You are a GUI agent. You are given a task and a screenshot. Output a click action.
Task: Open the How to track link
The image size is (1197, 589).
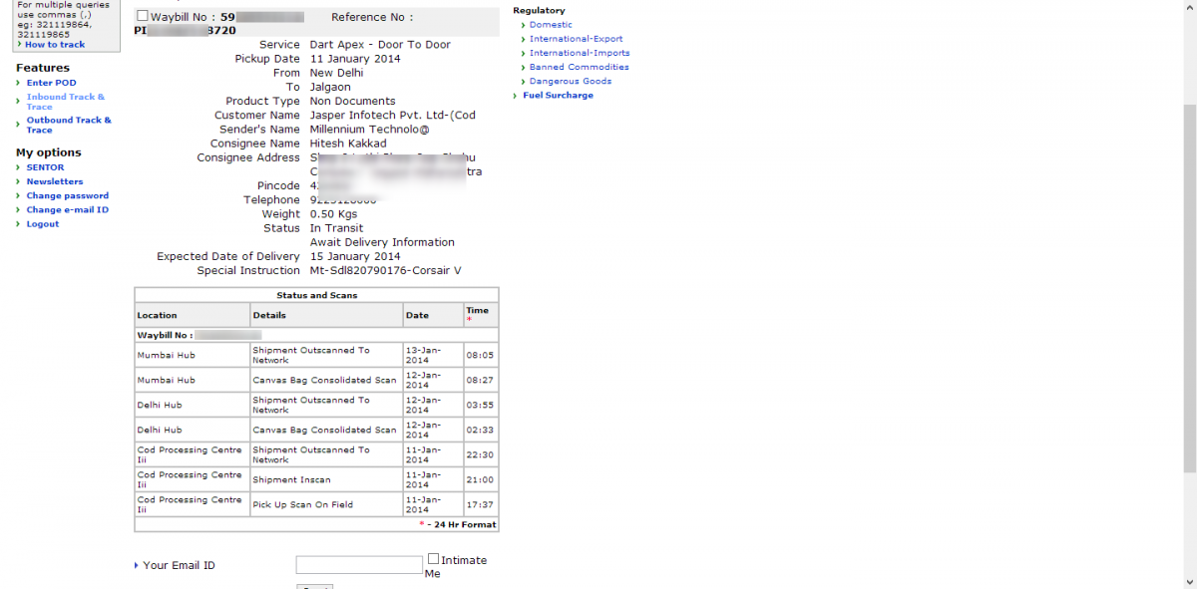55,45
